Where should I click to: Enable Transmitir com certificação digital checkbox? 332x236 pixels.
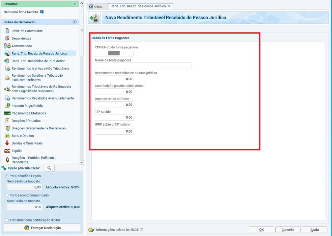pos(7,220)
